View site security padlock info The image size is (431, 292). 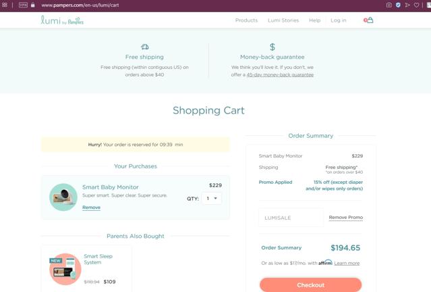(x=33, y=5)
